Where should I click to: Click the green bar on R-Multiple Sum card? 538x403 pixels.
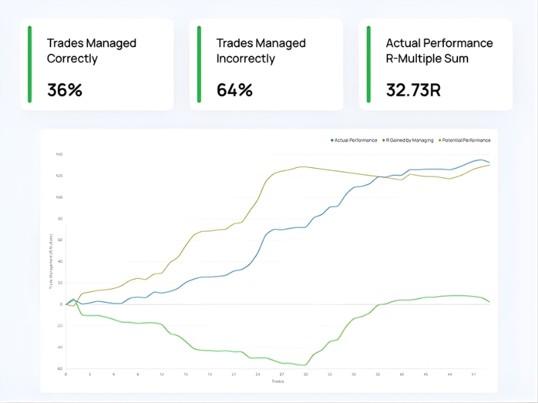[369, 64]
